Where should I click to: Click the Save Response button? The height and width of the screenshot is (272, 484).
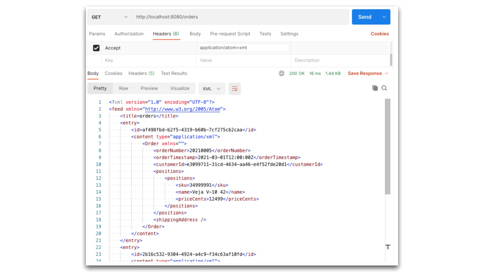click(x=365, y=73)
